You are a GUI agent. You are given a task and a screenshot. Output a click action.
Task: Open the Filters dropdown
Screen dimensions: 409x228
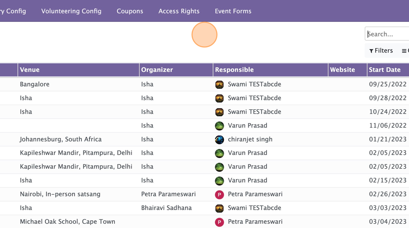point(381,51)
